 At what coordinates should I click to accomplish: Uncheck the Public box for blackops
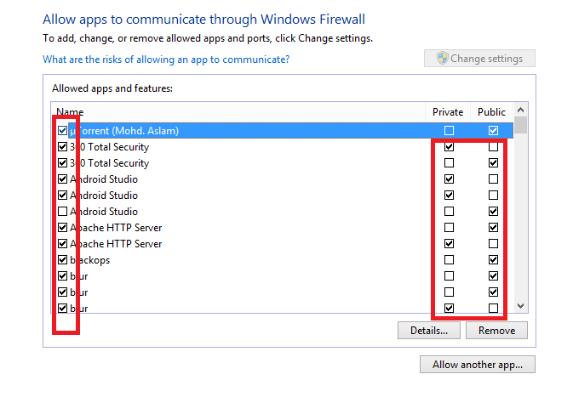[493, 260]
